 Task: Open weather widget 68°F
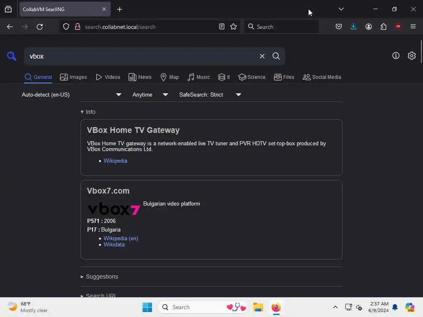pos(28,307)
